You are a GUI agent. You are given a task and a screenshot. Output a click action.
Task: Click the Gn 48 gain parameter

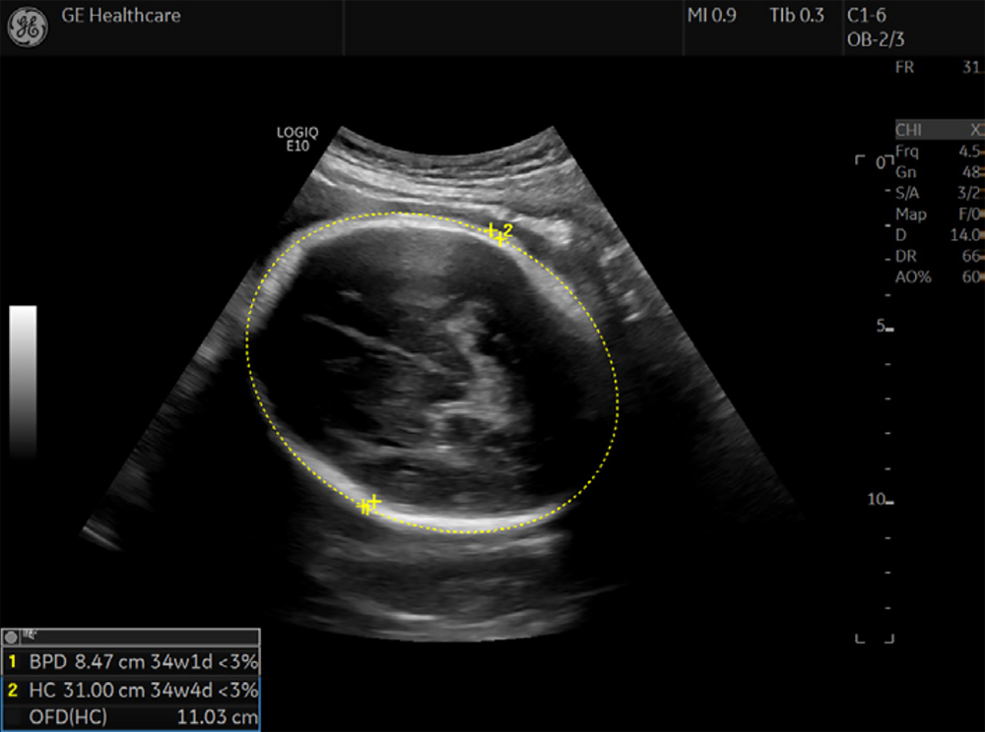(938, 172)
